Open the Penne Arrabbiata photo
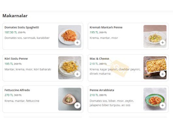The height and width of the screenshot is (128, 173). click(x=155, y=99)
